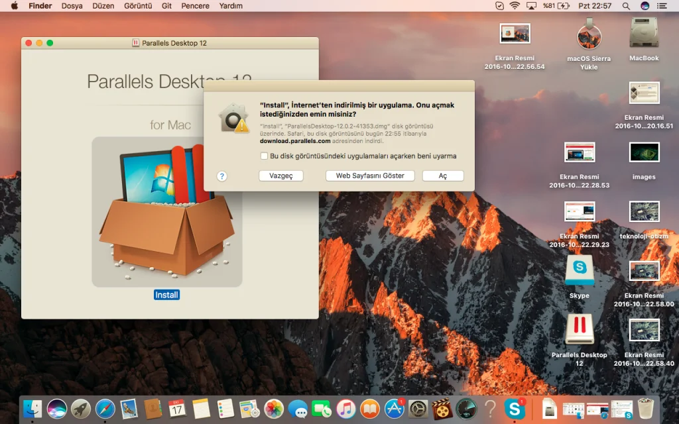
Task: Select the 'images' folder thumbnail on desktop
Action: 644,152
